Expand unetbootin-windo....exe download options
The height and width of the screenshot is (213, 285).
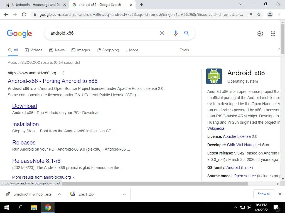point(59,194)
